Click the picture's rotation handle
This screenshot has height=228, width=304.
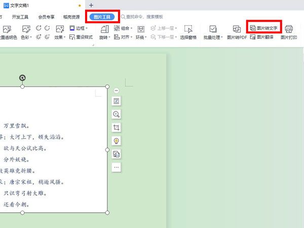pos(22,78)
